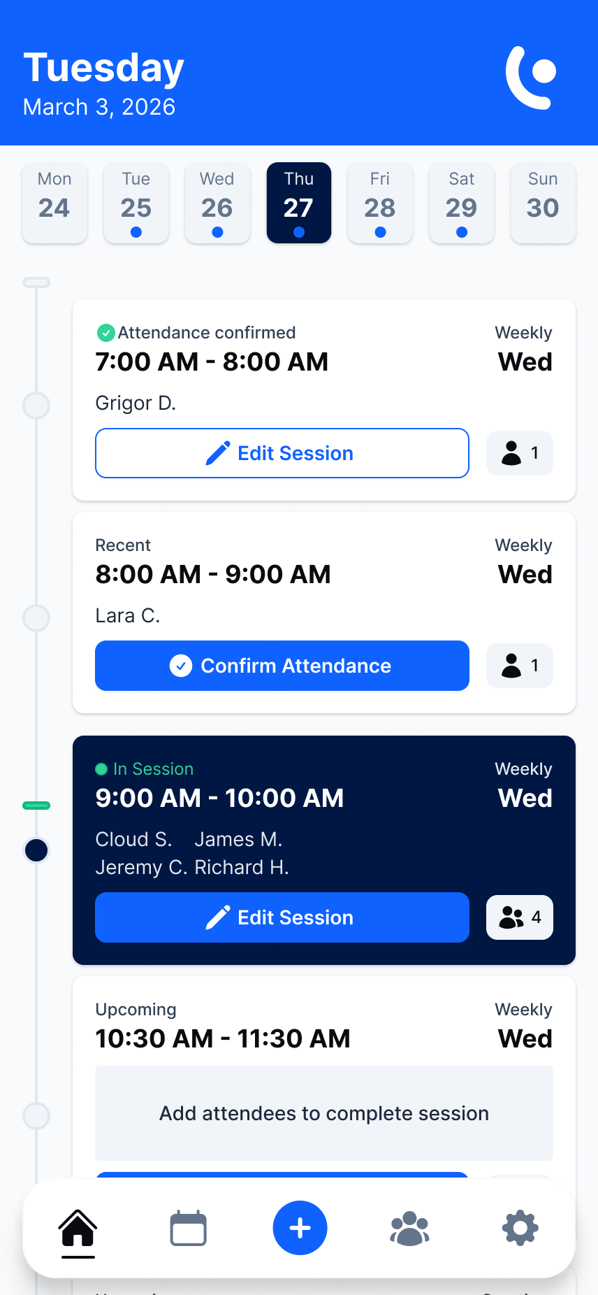Open the calendar view icon

tap(187, 1228)
